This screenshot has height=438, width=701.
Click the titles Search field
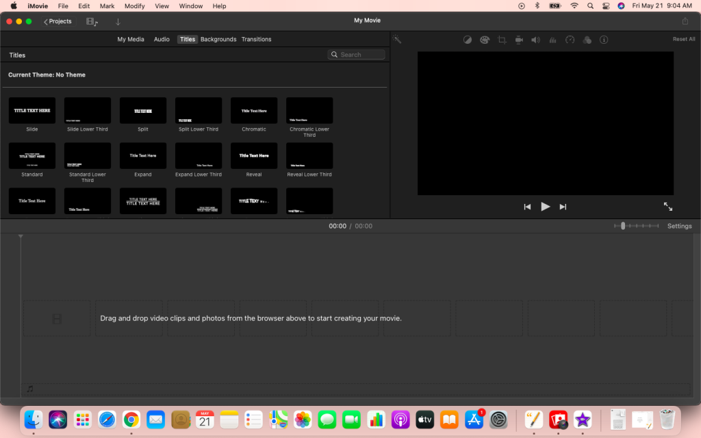pos(356,55)
